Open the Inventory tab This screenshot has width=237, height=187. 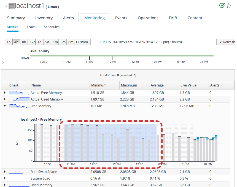(44, 18)
